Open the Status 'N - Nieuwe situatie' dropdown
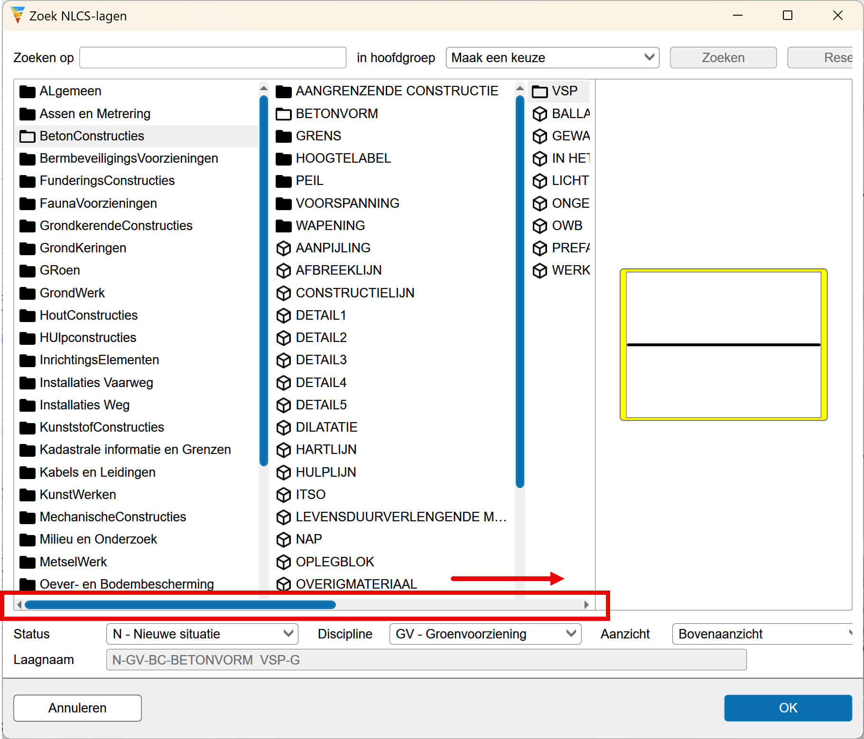The width and height of the screenshot is (864, 739). [x=202, y=634]
